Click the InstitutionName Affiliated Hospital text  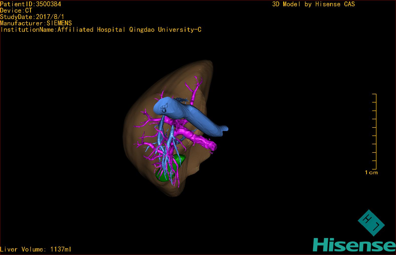[x=101, y=30]
